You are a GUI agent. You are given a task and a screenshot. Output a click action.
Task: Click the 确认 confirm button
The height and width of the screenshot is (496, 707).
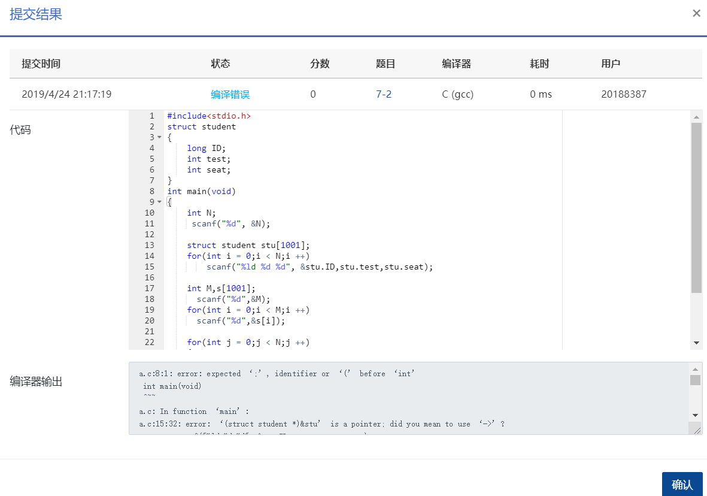point(682,484)
